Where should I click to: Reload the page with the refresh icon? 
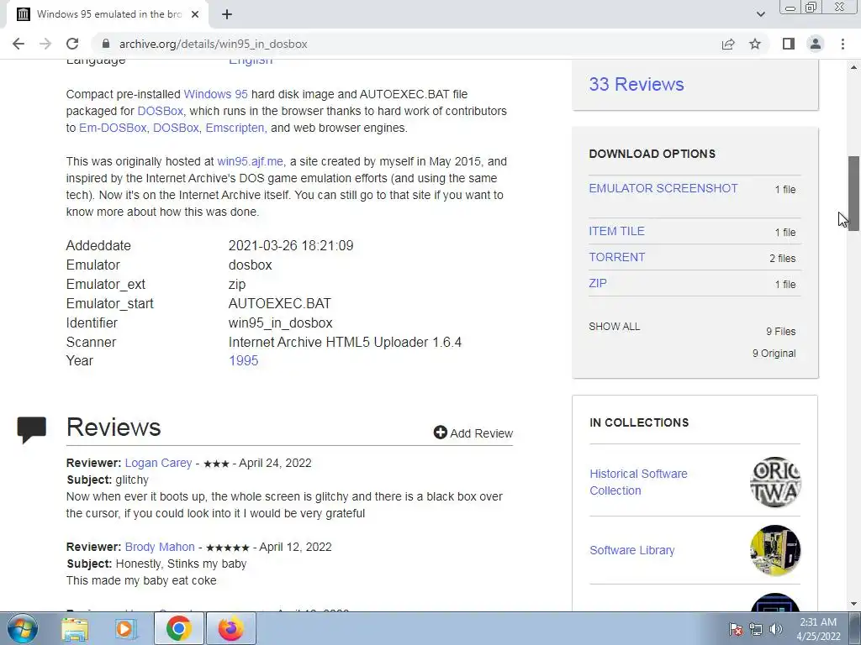click(72, 44)
